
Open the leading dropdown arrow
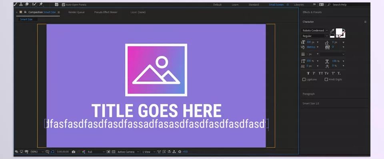pos(343,42)
